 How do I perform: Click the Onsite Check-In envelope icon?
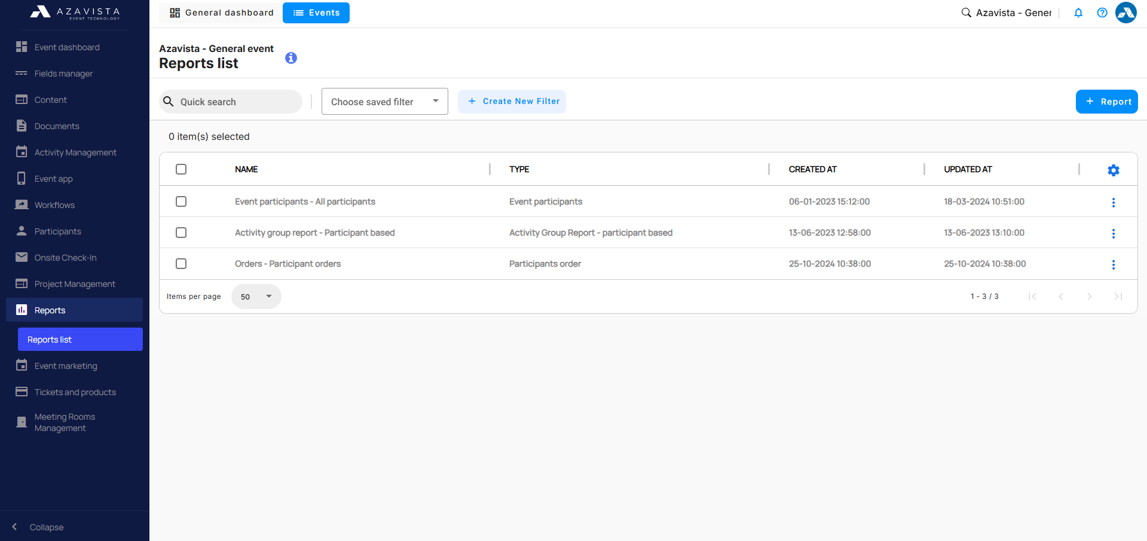tap(22, 257)
